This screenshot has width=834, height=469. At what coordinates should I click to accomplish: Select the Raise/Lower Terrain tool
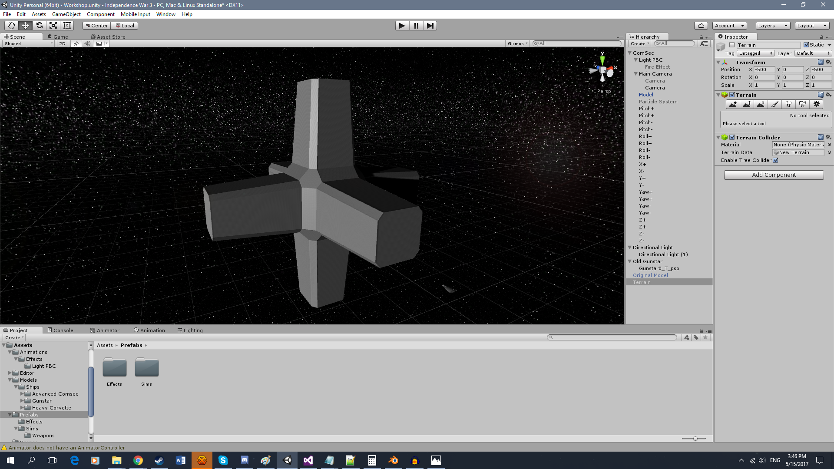point(733,104)
